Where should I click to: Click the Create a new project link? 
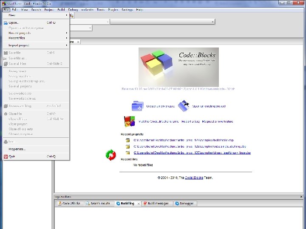[160, 106]
